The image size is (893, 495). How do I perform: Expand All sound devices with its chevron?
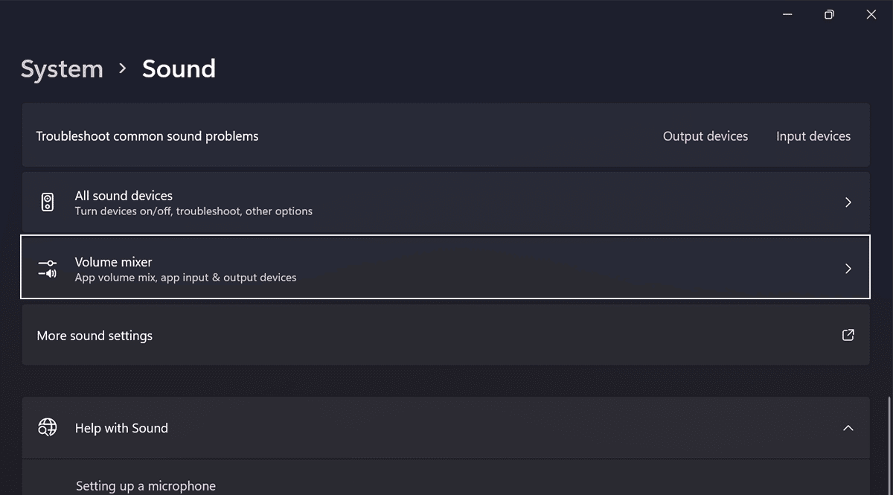pyautogui.click(x=848, y=202)
